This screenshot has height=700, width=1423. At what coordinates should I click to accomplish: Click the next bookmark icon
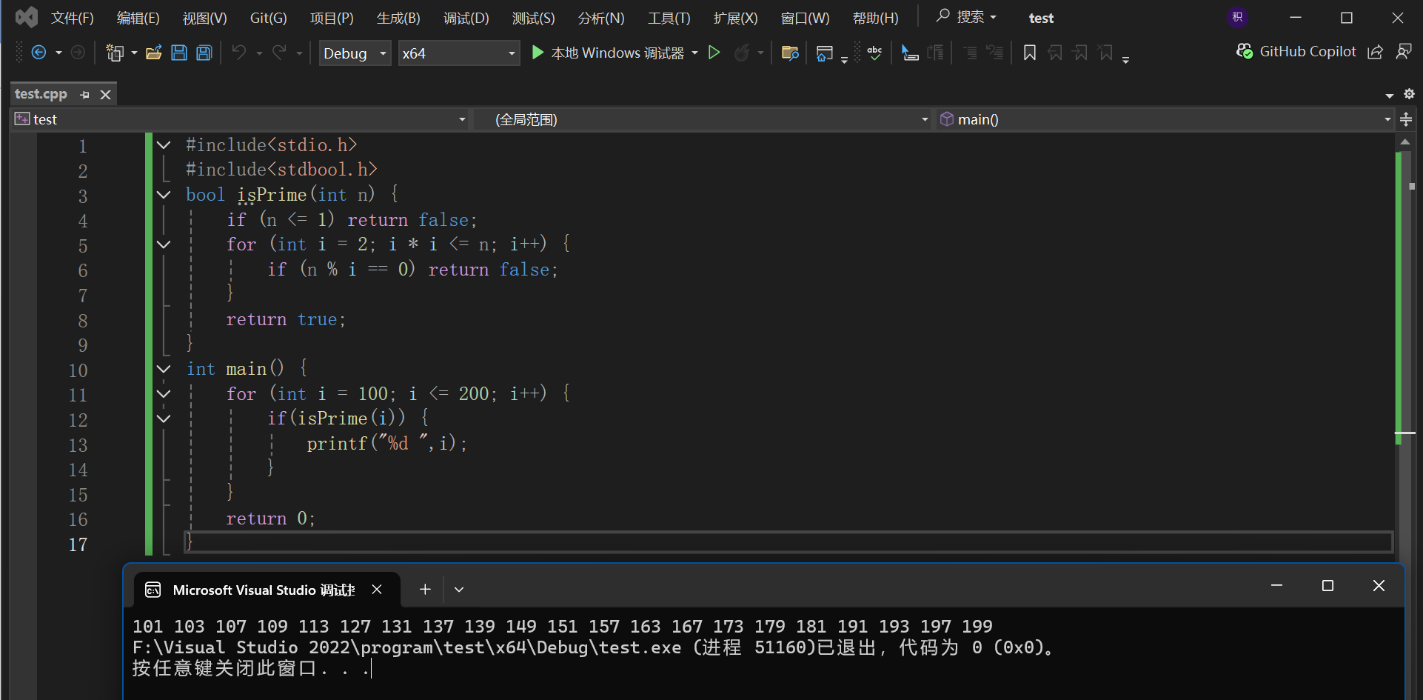coord(1081,53)
